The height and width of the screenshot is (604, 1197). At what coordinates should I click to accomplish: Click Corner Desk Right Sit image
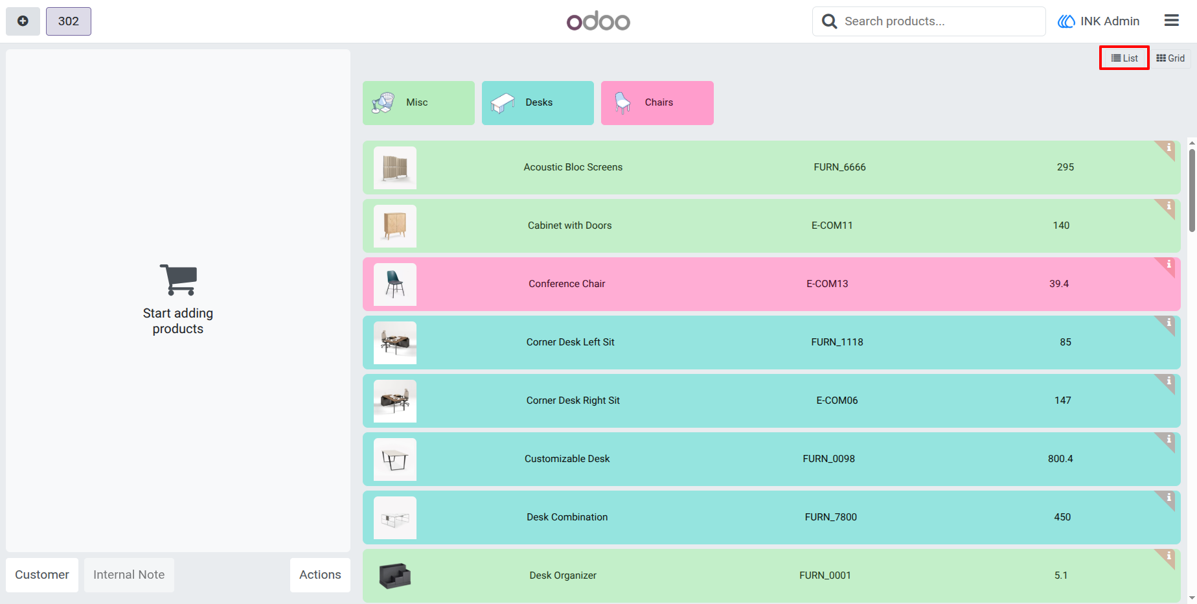(395, 401)
